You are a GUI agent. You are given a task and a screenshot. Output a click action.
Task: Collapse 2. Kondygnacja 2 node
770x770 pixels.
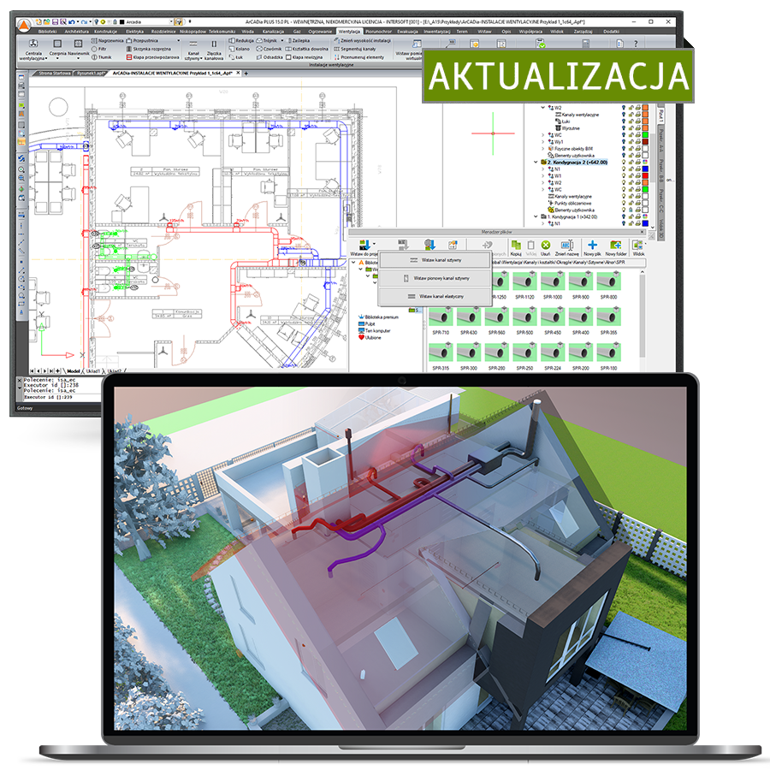[536, 162]
